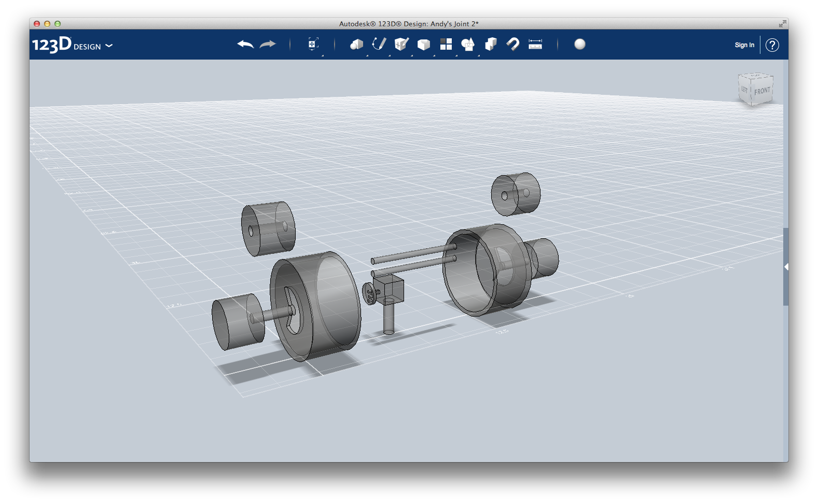Undo the last action
The height and width of the screenshot is (503, 818).
(245, 45)
